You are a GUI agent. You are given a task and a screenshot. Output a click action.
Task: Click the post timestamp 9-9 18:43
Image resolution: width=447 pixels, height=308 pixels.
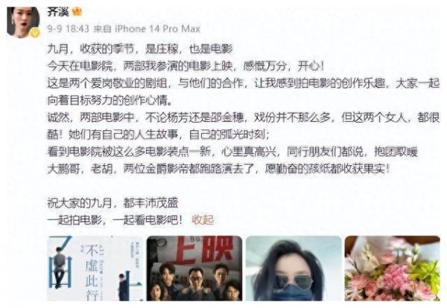pyautogui.click(x=68, y=29)
